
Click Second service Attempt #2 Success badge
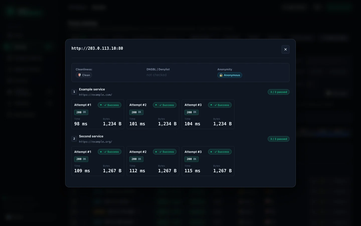point(165,152)
